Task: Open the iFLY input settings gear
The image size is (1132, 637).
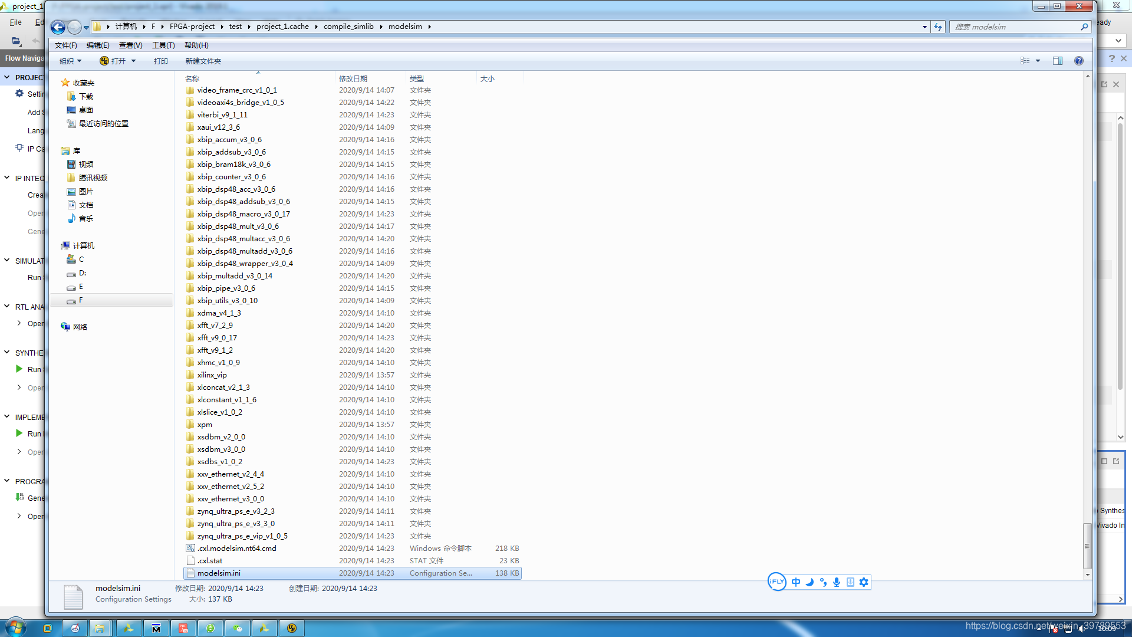Action: coord(864,582)
